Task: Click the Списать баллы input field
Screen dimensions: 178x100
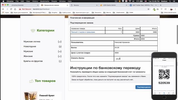Action: (x=133, y=59)
